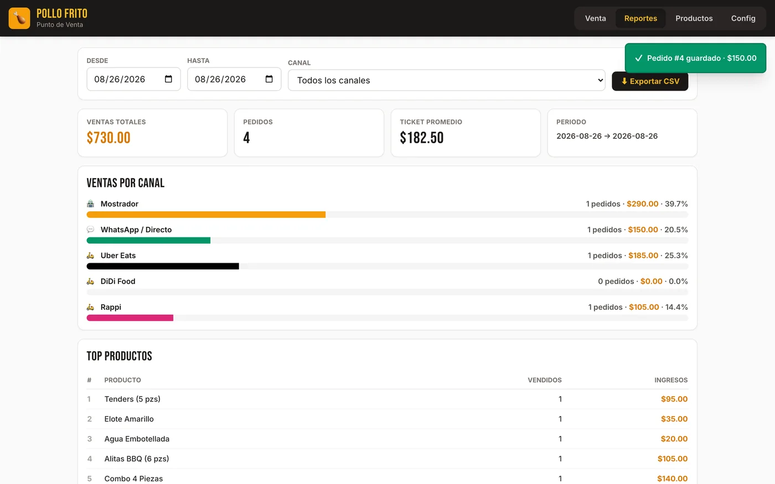Screen dimensions: 775x484
Task: Click the $105.00 Rappi channel amount
Action: point(644,307)
